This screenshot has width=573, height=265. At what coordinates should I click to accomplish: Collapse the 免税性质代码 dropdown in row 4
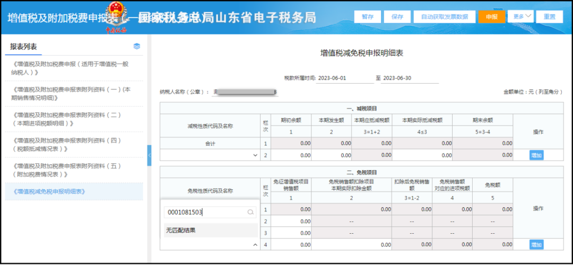(x=255, y=244)
